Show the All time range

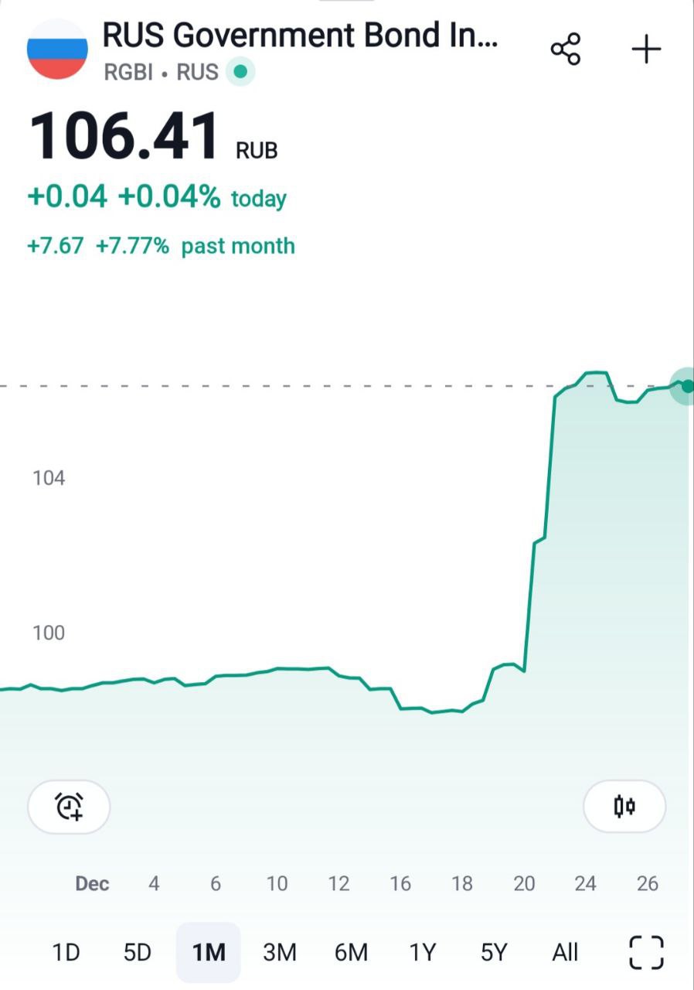(565, 952)
